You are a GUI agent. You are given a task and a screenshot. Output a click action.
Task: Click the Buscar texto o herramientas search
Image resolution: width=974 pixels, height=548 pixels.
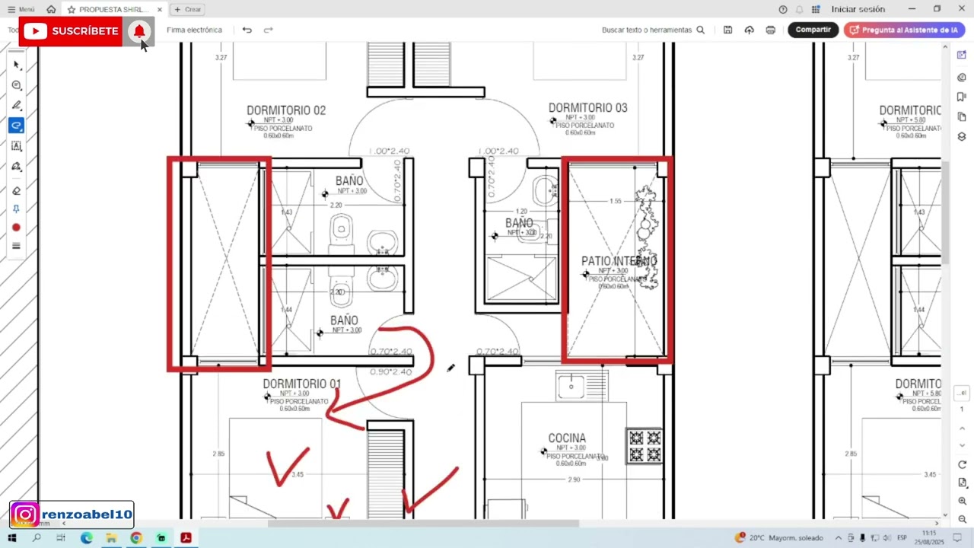(653, 30)
